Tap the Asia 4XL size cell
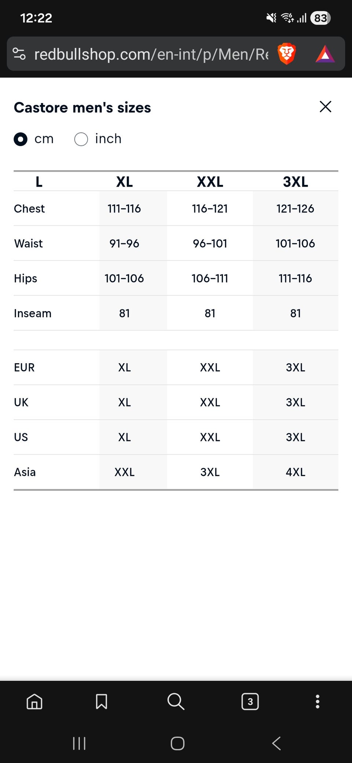This screenshot has width=352, height=763. click(x=295, y=472)
